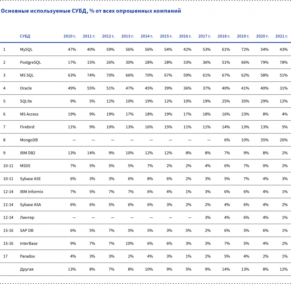Screen dimensions: 291x284
Task: Click MS SQL 74% value for 2011
Action: click(x=91, y=75)
